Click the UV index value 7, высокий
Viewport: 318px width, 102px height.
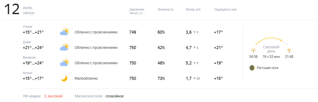click(53, 96)
